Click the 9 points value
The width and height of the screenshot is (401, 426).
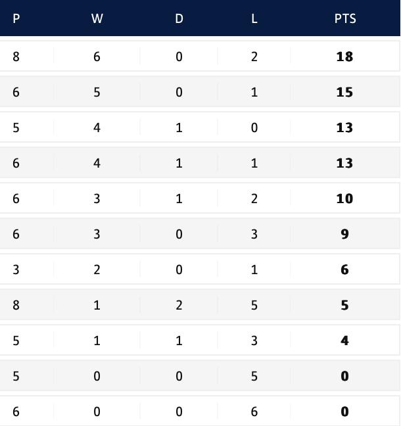[344, 234]
